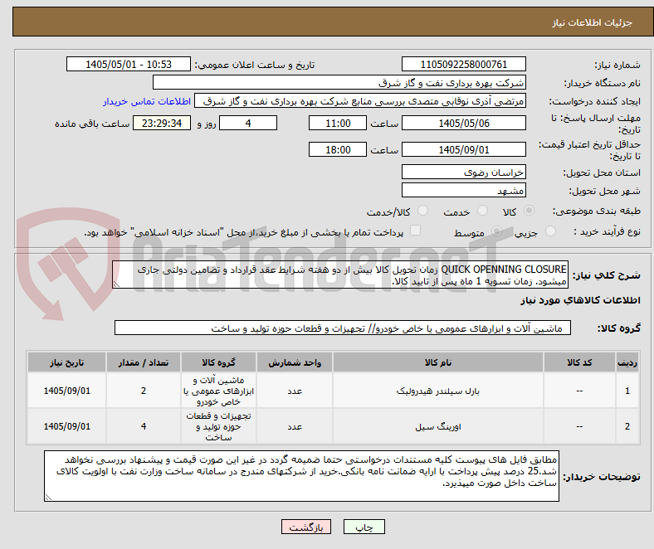
Task: Click the تجهیزات و قطعات group cell in row 2
Action: point(218,426)
